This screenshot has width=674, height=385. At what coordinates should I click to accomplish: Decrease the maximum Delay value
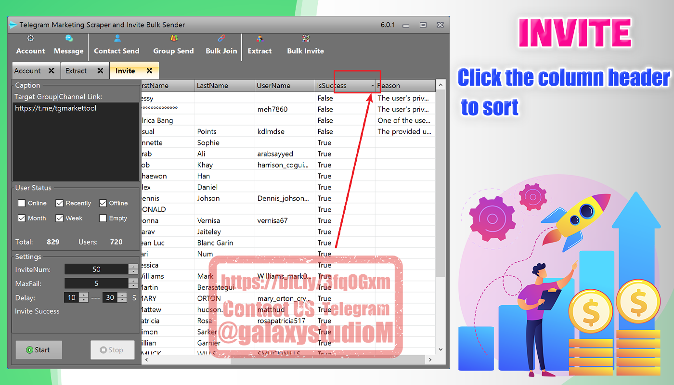click(x=122, y=300)
